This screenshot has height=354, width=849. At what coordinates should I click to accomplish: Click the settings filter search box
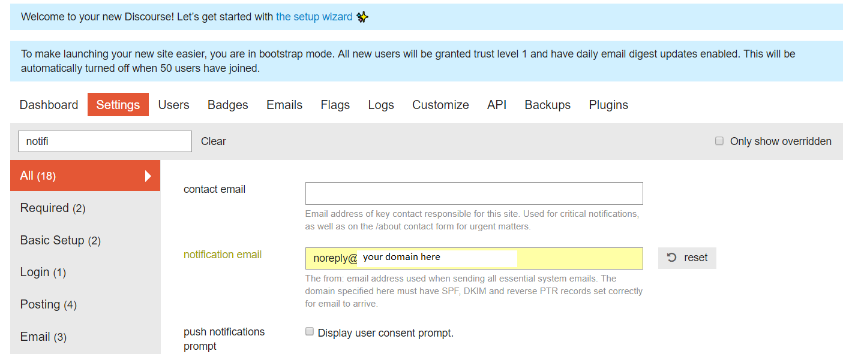tap(105, 141)
